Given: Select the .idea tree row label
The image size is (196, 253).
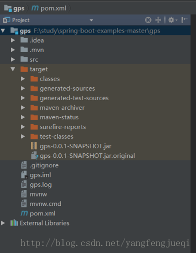Looking at the screenshot, I should (36, 41).
